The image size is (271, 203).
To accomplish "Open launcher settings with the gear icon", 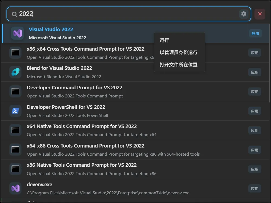I will tap(244, 14).
